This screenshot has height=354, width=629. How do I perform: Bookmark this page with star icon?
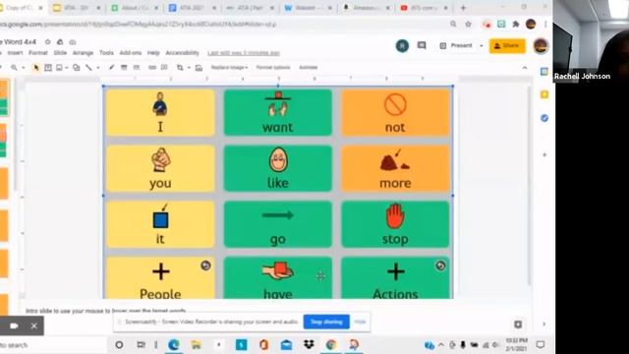click(468, 24)
